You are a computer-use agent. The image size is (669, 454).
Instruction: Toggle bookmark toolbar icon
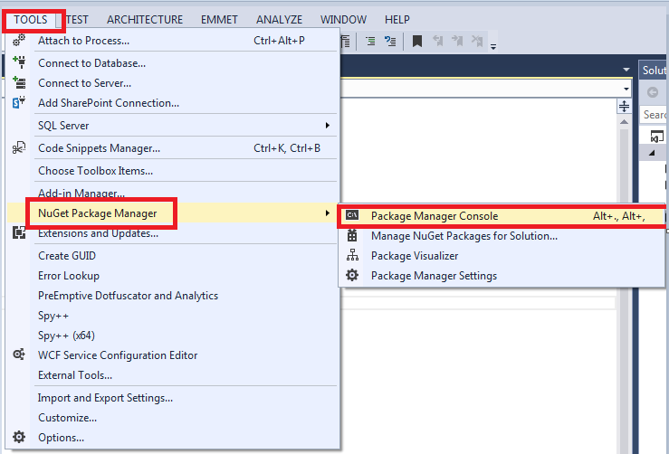(417, 42)
